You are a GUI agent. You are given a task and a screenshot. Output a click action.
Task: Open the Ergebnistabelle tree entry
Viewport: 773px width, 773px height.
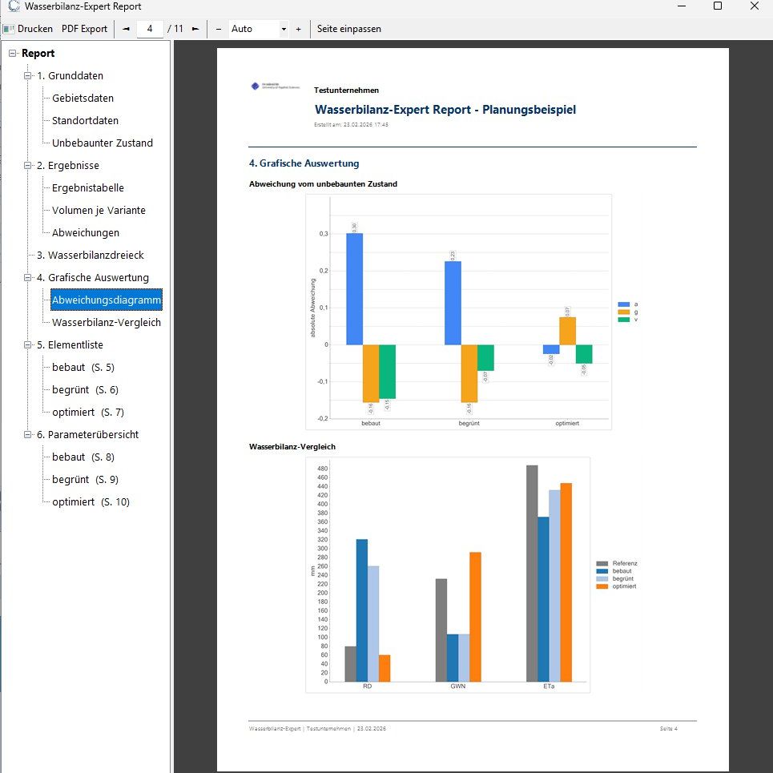click(88, 188)
